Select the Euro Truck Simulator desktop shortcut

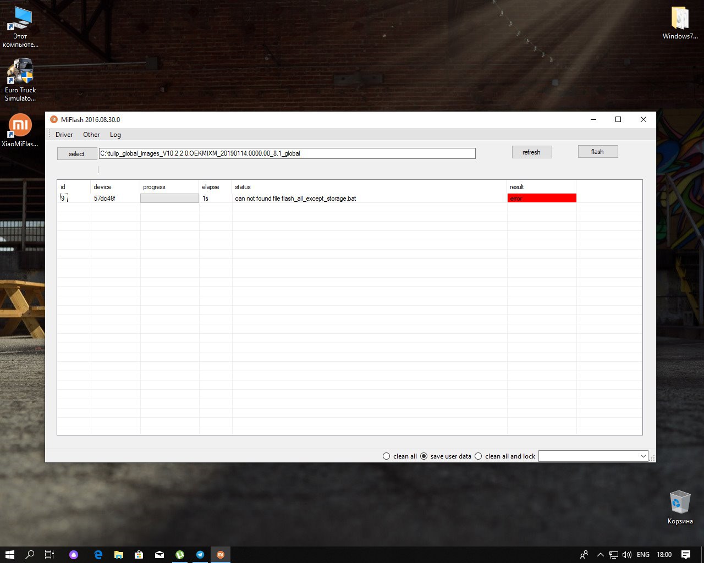point(20,80)
